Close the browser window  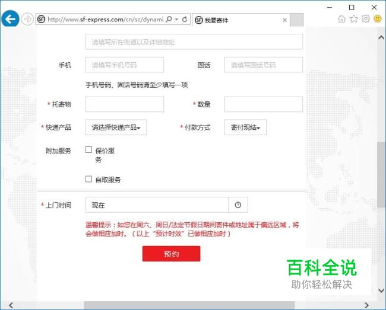pyautogui.click(x=374, y=8)
